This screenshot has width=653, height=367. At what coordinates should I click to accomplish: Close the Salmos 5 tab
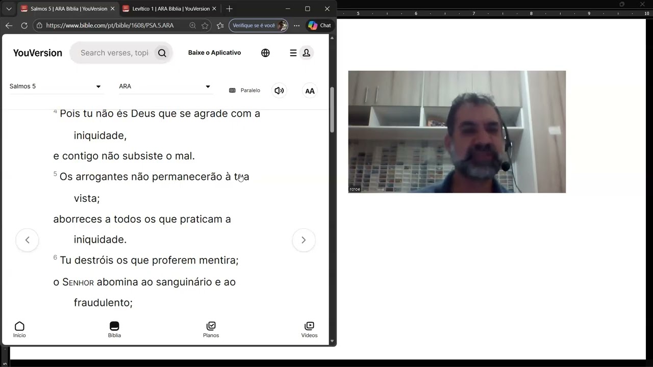coord(112,9)
